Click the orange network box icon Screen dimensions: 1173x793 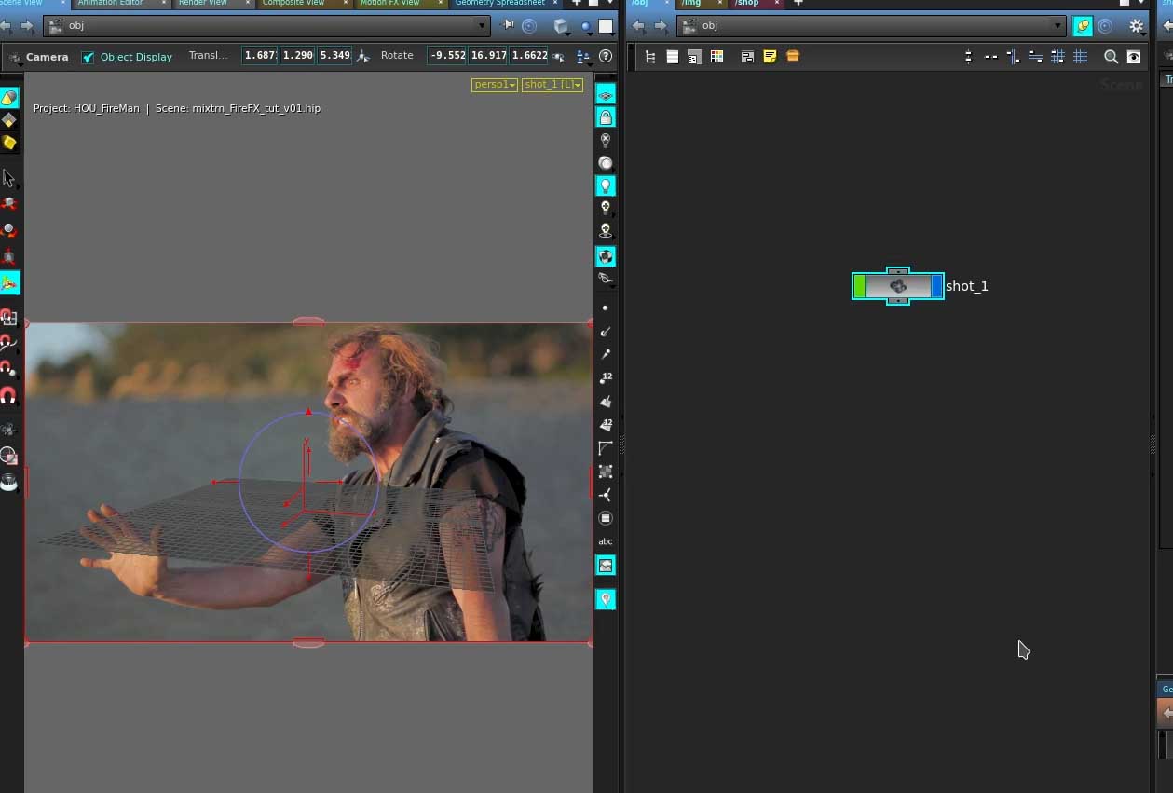(792, 57)
